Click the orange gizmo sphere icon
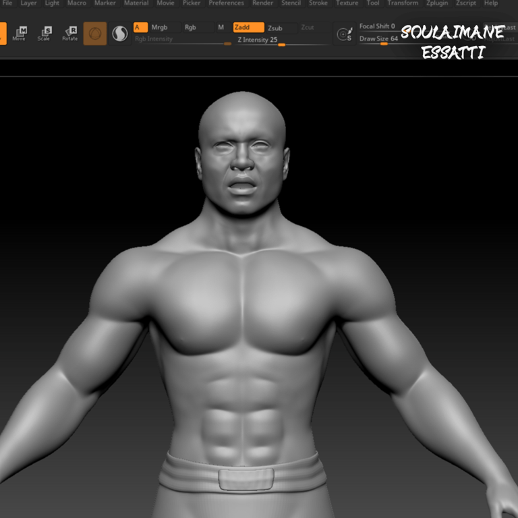 [95, 34]
